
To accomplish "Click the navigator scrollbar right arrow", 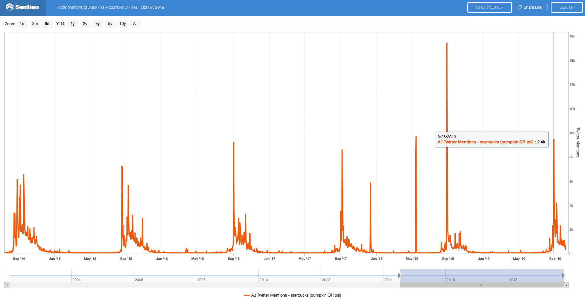I will point(566,285).
